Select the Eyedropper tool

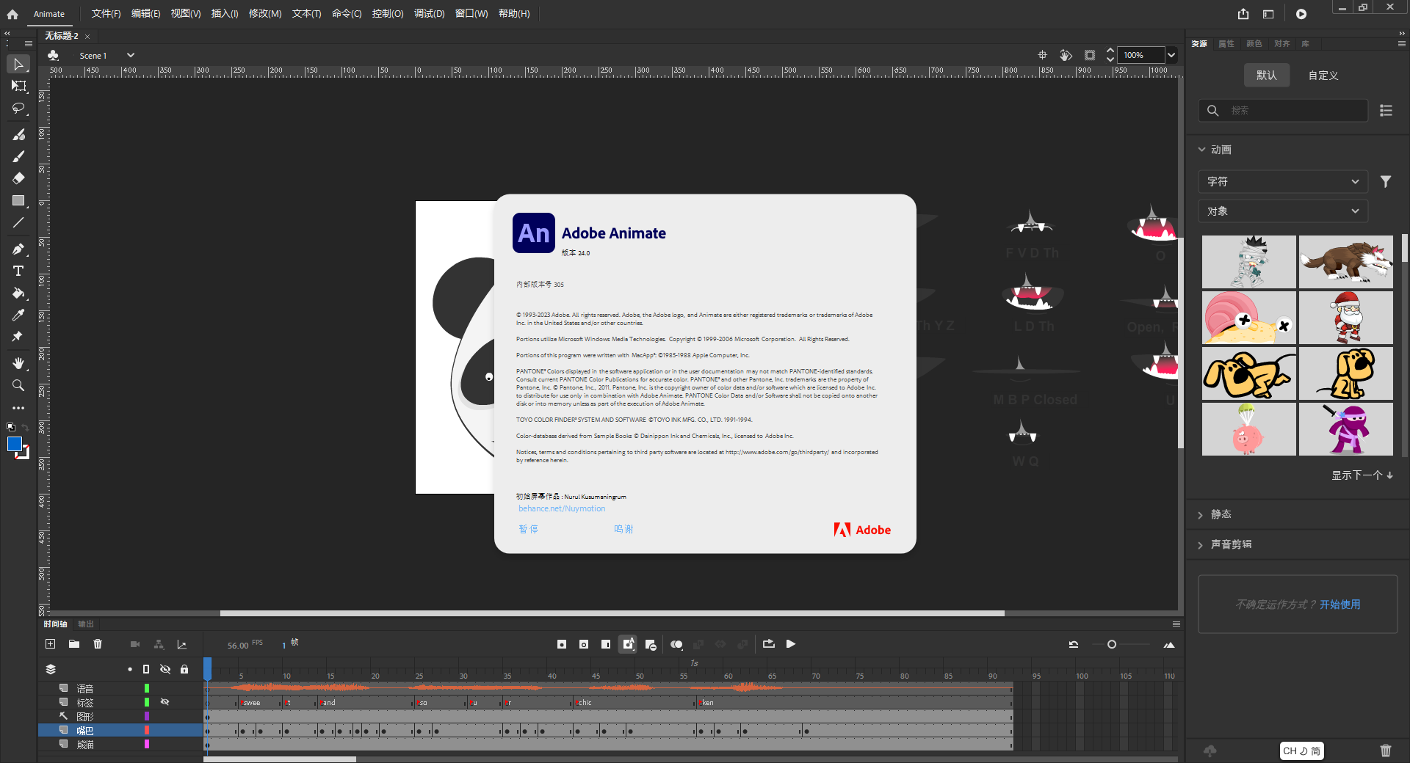pos(18,315)
